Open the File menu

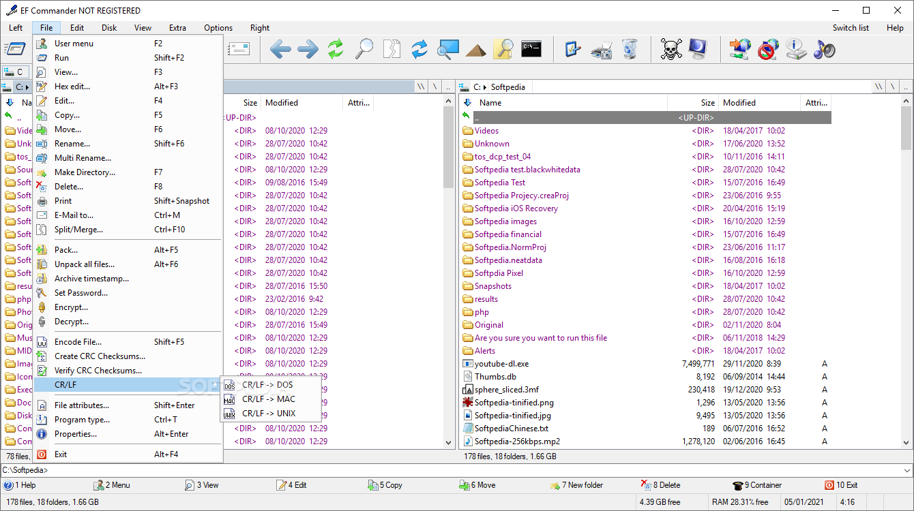tap(46, 28)
